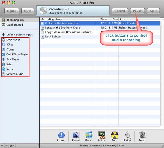Click the Split button
164x148 pixels.
(x=153, y=11)
